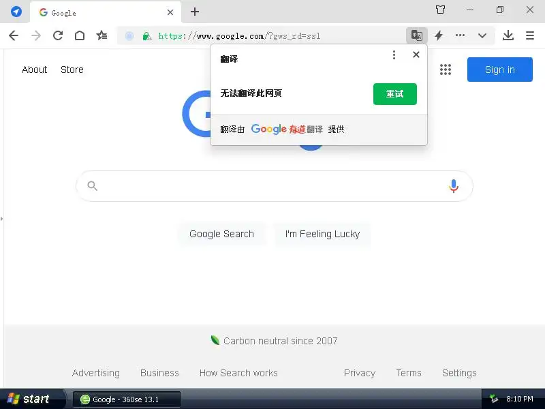
Task: Click the translate icon in address bar
Action: coord(416,35)
